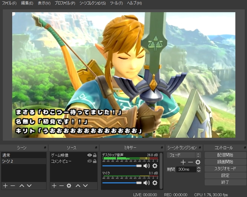247x197 pixels.
Task: Open 設定 settings button
Action: [225, 175]
